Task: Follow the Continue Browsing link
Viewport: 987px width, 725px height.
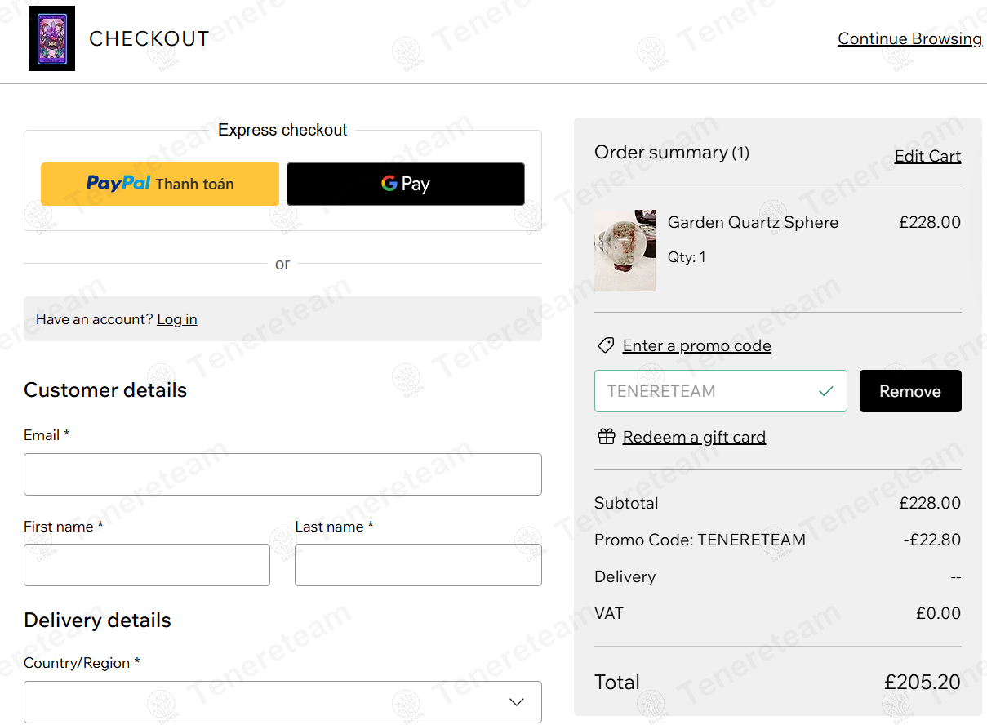Action: (x=909, y=38)
